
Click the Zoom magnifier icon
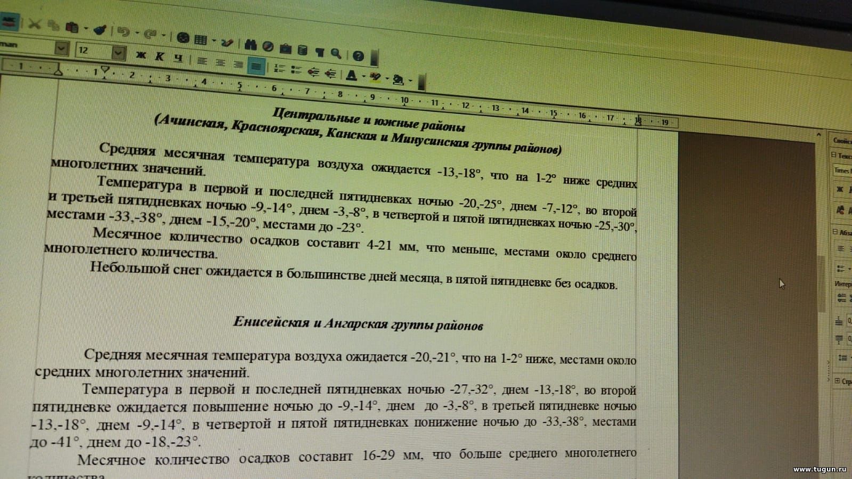336,53
